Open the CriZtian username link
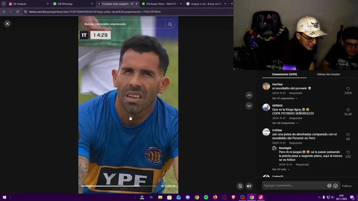Image resolution: width=358 pixels, height=201 pixels. point(277,130)
